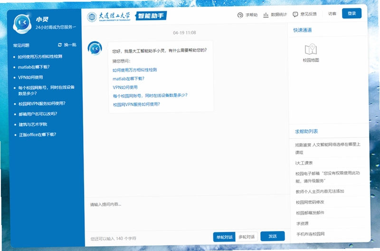The image size is (380, 251).
Task: Click 如何使用万方相似性检测 in chat bubble
Action: (x=134, y=70)
